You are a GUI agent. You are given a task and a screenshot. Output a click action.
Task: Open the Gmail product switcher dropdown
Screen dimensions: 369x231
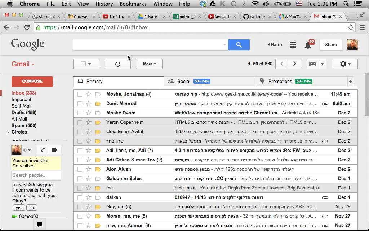coord(23,64)
